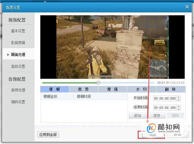Switch to the 翻转 tab
The image size is (194, 144).
[171, 89]
